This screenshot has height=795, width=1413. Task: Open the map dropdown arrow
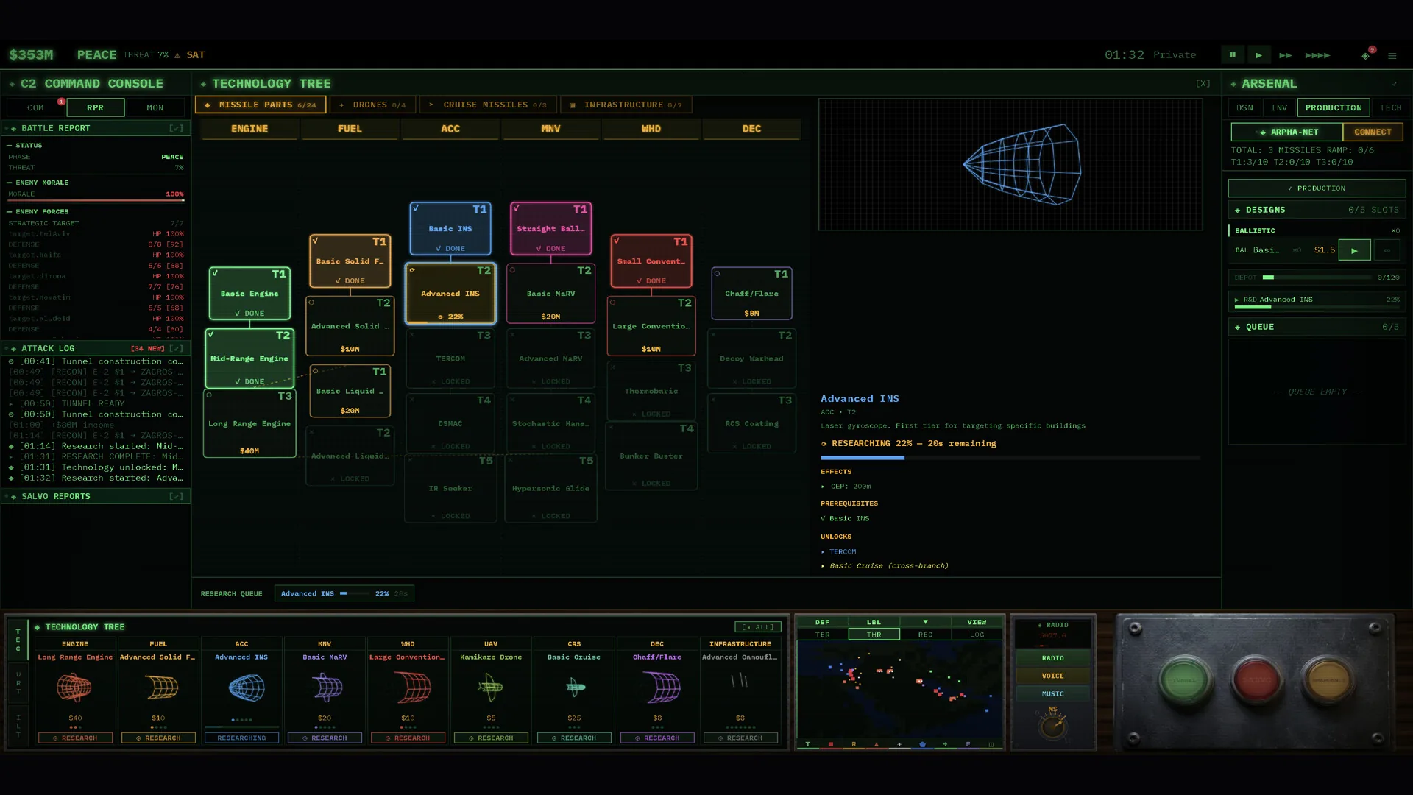click(x=925, y=622)
